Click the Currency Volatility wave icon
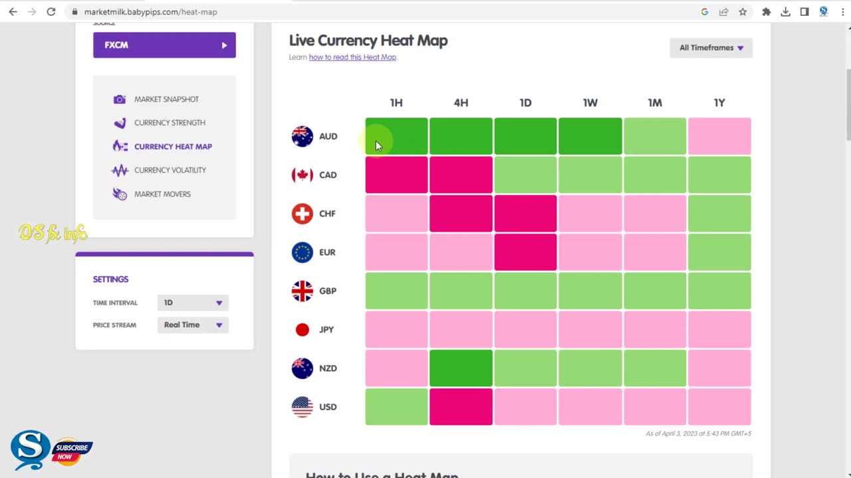Image resolution: width=851 pixels, height=478 pixels. point(120,170)
